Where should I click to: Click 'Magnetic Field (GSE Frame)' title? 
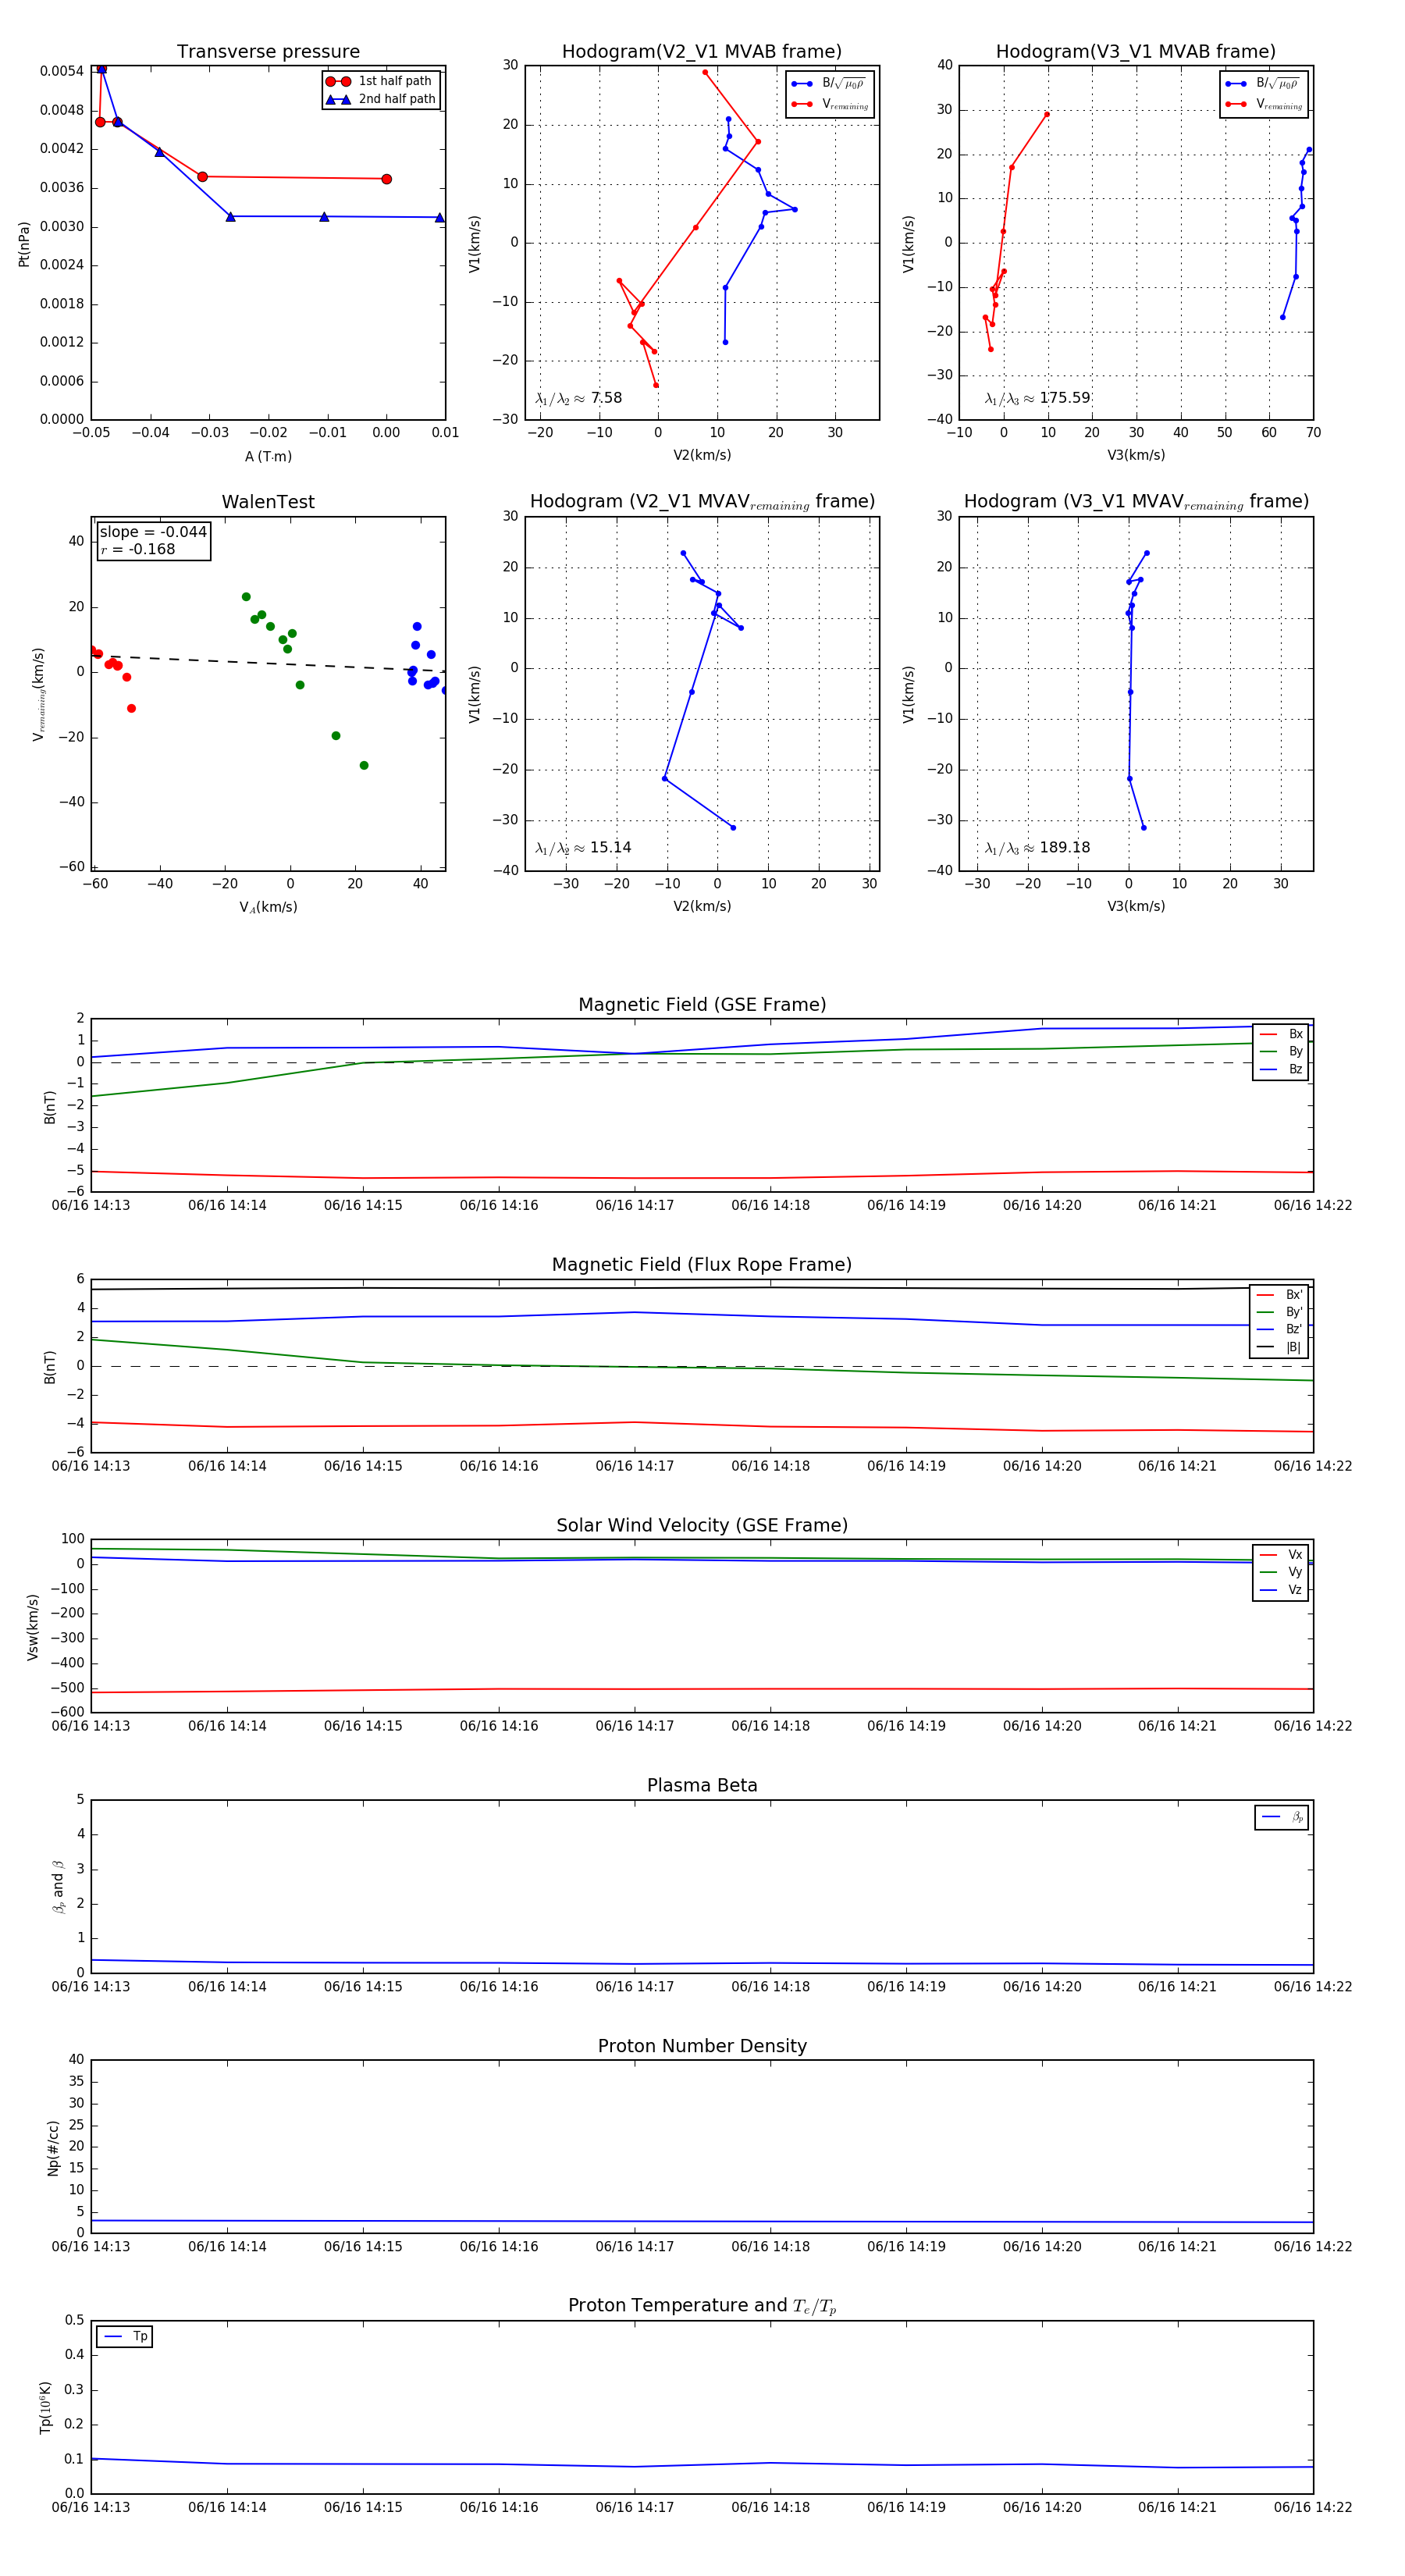click(702, 1005)
